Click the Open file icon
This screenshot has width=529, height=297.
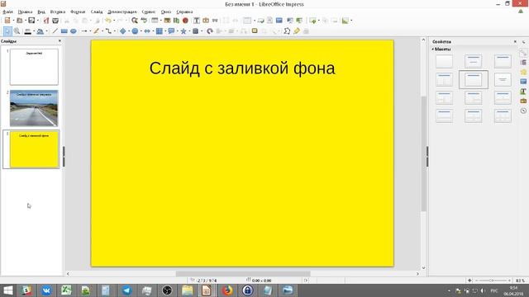20,21
